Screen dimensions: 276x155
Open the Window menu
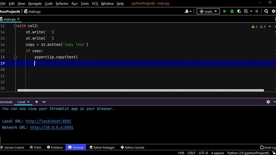pos(107,3)
